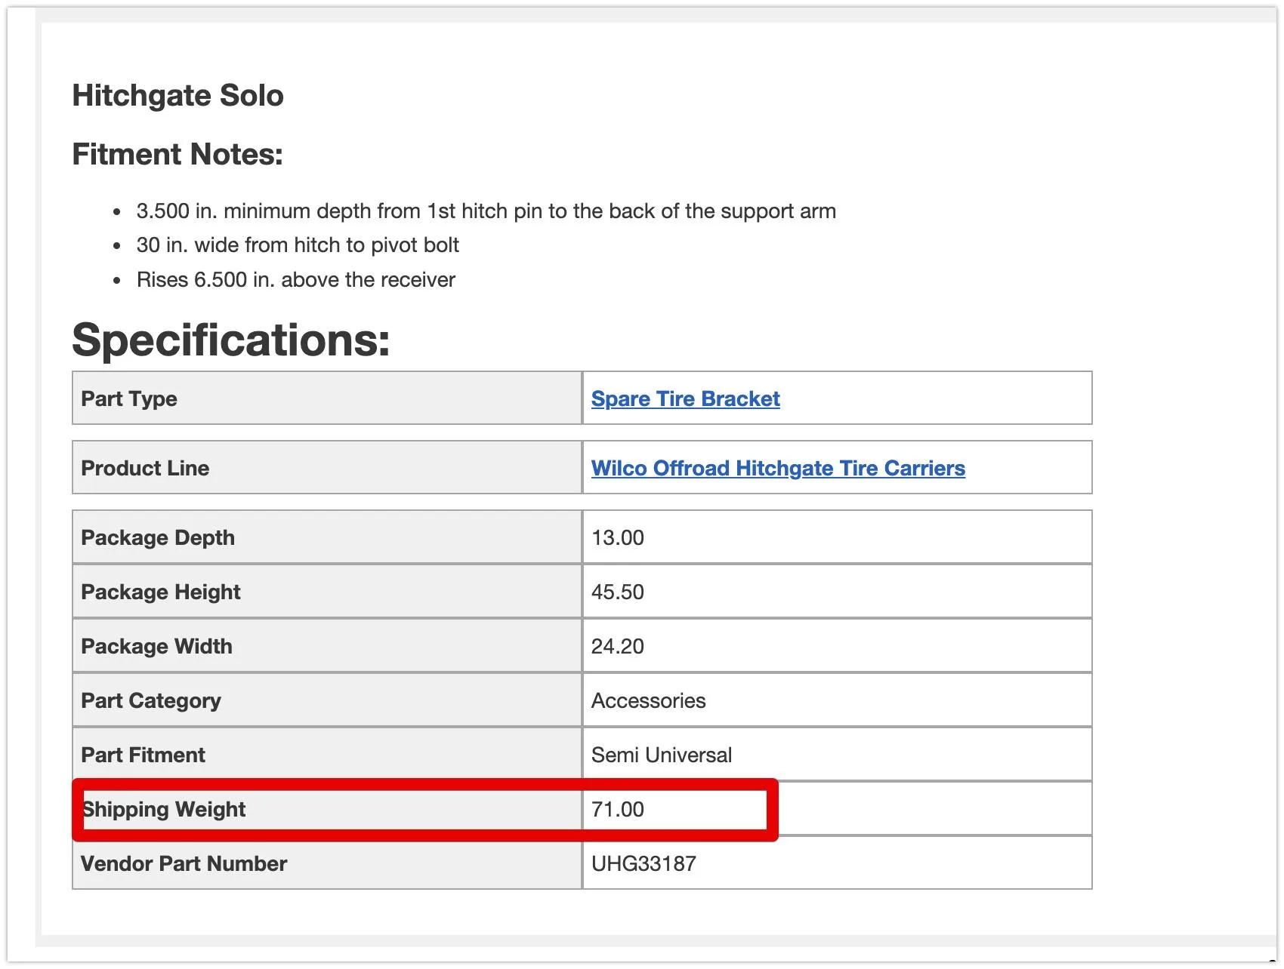The height and width of the screenshot is (969, 1284).
Task: Click the Package Depth value 13.00
Action: (x=618, y=537)
